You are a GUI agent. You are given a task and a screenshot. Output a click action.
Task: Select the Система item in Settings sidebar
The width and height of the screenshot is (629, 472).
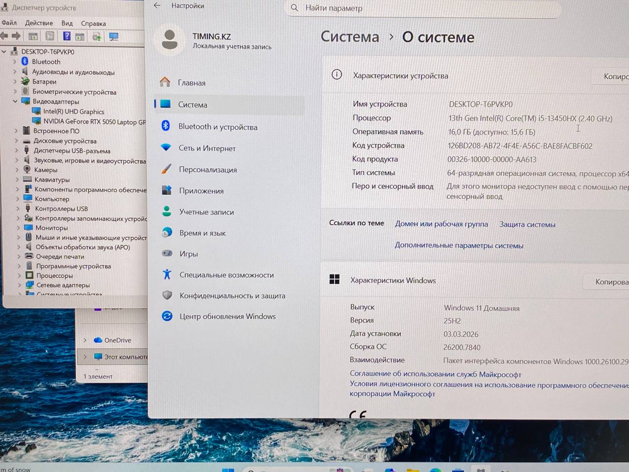229,104
